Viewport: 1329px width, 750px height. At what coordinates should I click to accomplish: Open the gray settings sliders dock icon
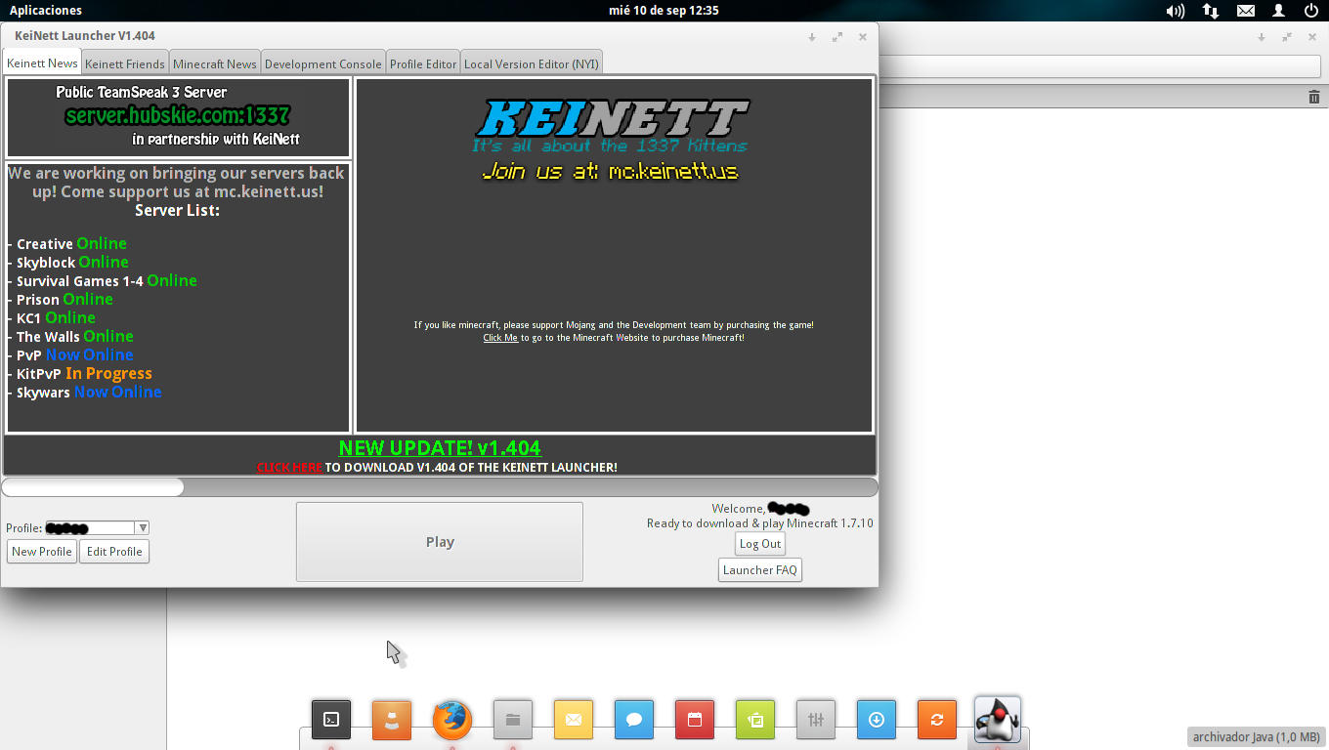(x=816, y=720)
